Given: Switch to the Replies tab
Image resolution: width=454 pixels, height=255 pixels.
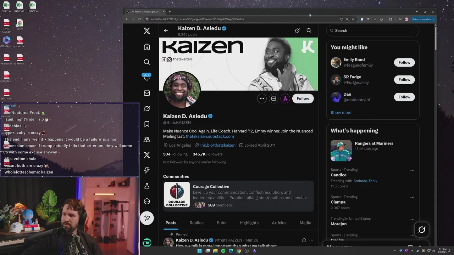Looking at the screenshot, I should 196,223.
